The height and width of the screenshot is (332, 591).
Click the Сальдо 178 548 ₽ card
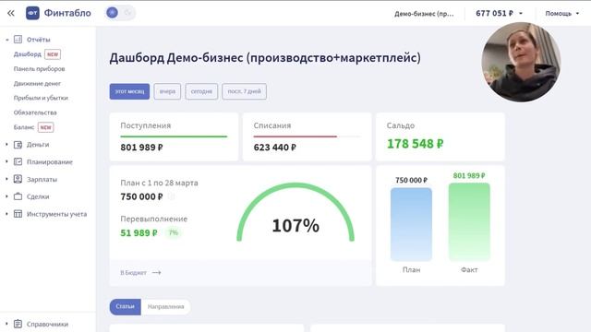point(440,136)
